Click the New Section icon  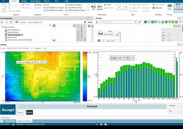click(x=4, y=6)
